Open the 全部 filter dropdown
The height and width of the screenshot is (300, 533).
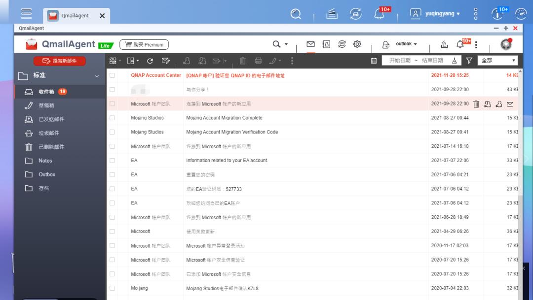point(498,61)
